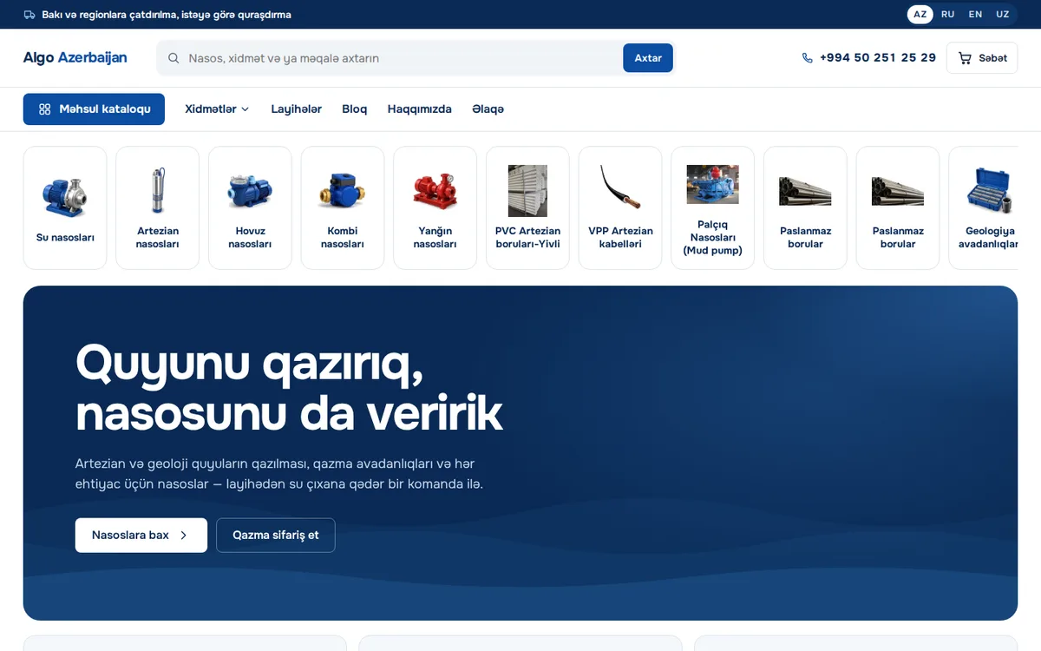Click the PVC Artezian boruları-Yivli label

(527, 238)
